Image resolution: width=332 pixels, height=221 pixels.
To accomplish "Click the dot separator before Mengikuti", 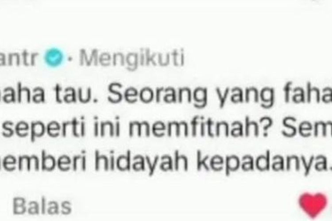I will (70, 58).
